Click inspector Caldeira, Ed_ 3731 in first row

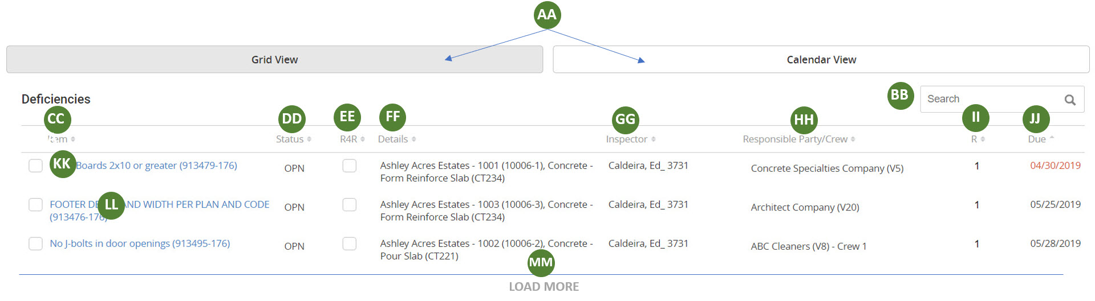[648, 166]
